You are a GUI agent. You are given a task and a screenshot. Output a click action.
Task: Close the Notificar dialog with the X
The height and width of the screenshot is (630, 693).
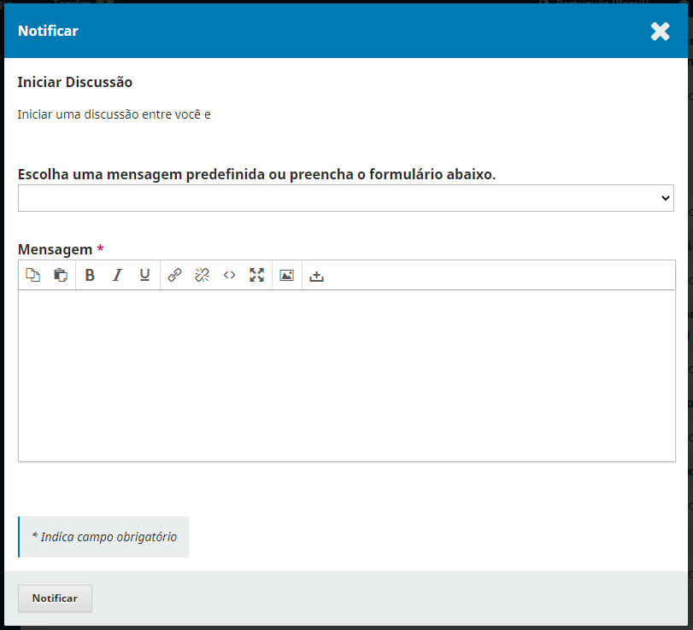coord(660,32)
